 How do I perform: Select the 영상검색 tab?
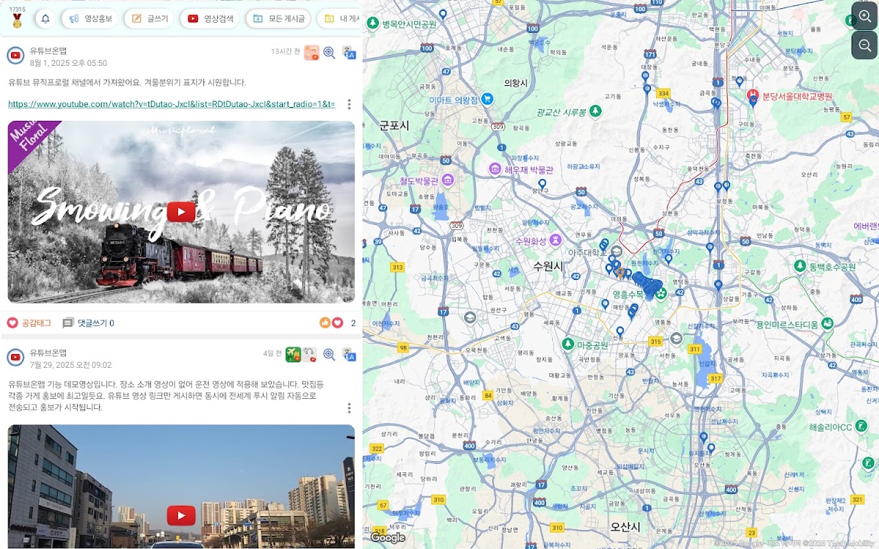210,19
